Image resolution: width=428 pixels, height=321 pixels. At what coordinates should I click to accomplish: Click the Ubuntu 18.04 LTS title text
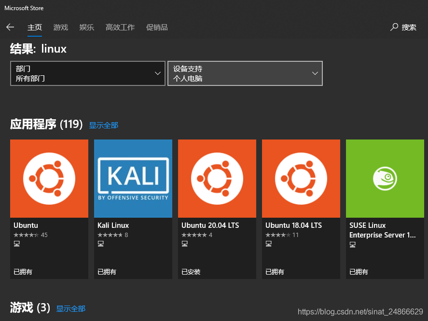pyautogui.click(x=294, y=225)
